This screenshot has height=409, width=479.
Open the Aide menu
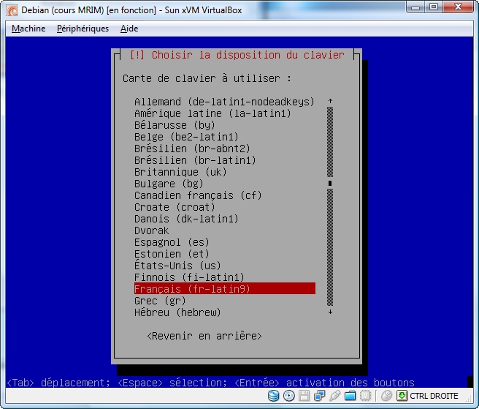(x=129, y=29)
